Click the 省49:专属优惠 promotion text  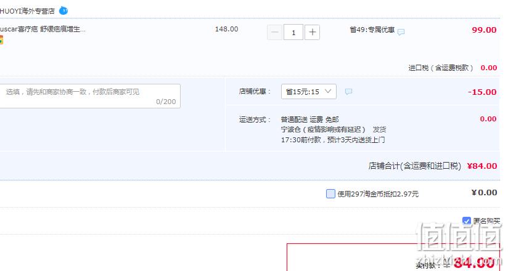[x=372, y=30]
